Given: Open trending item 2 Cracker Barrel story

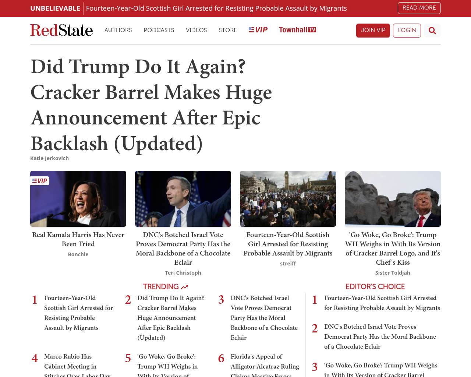Looking at the screenshot, I should 171,318.
